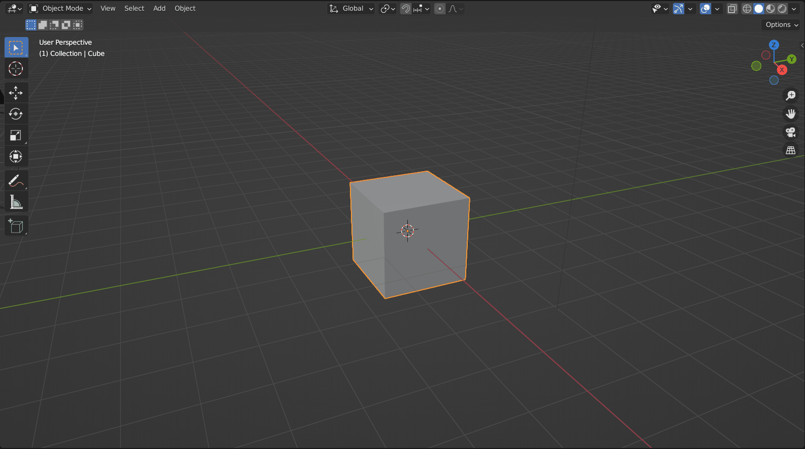Toggle the camera view icon

[x=791, y=132]
